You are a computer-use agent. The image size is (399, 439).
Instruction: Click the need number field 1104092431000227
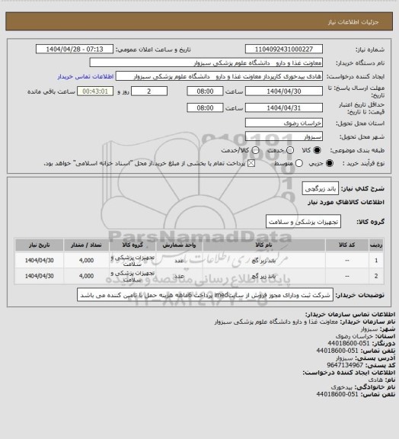(284, 49)
